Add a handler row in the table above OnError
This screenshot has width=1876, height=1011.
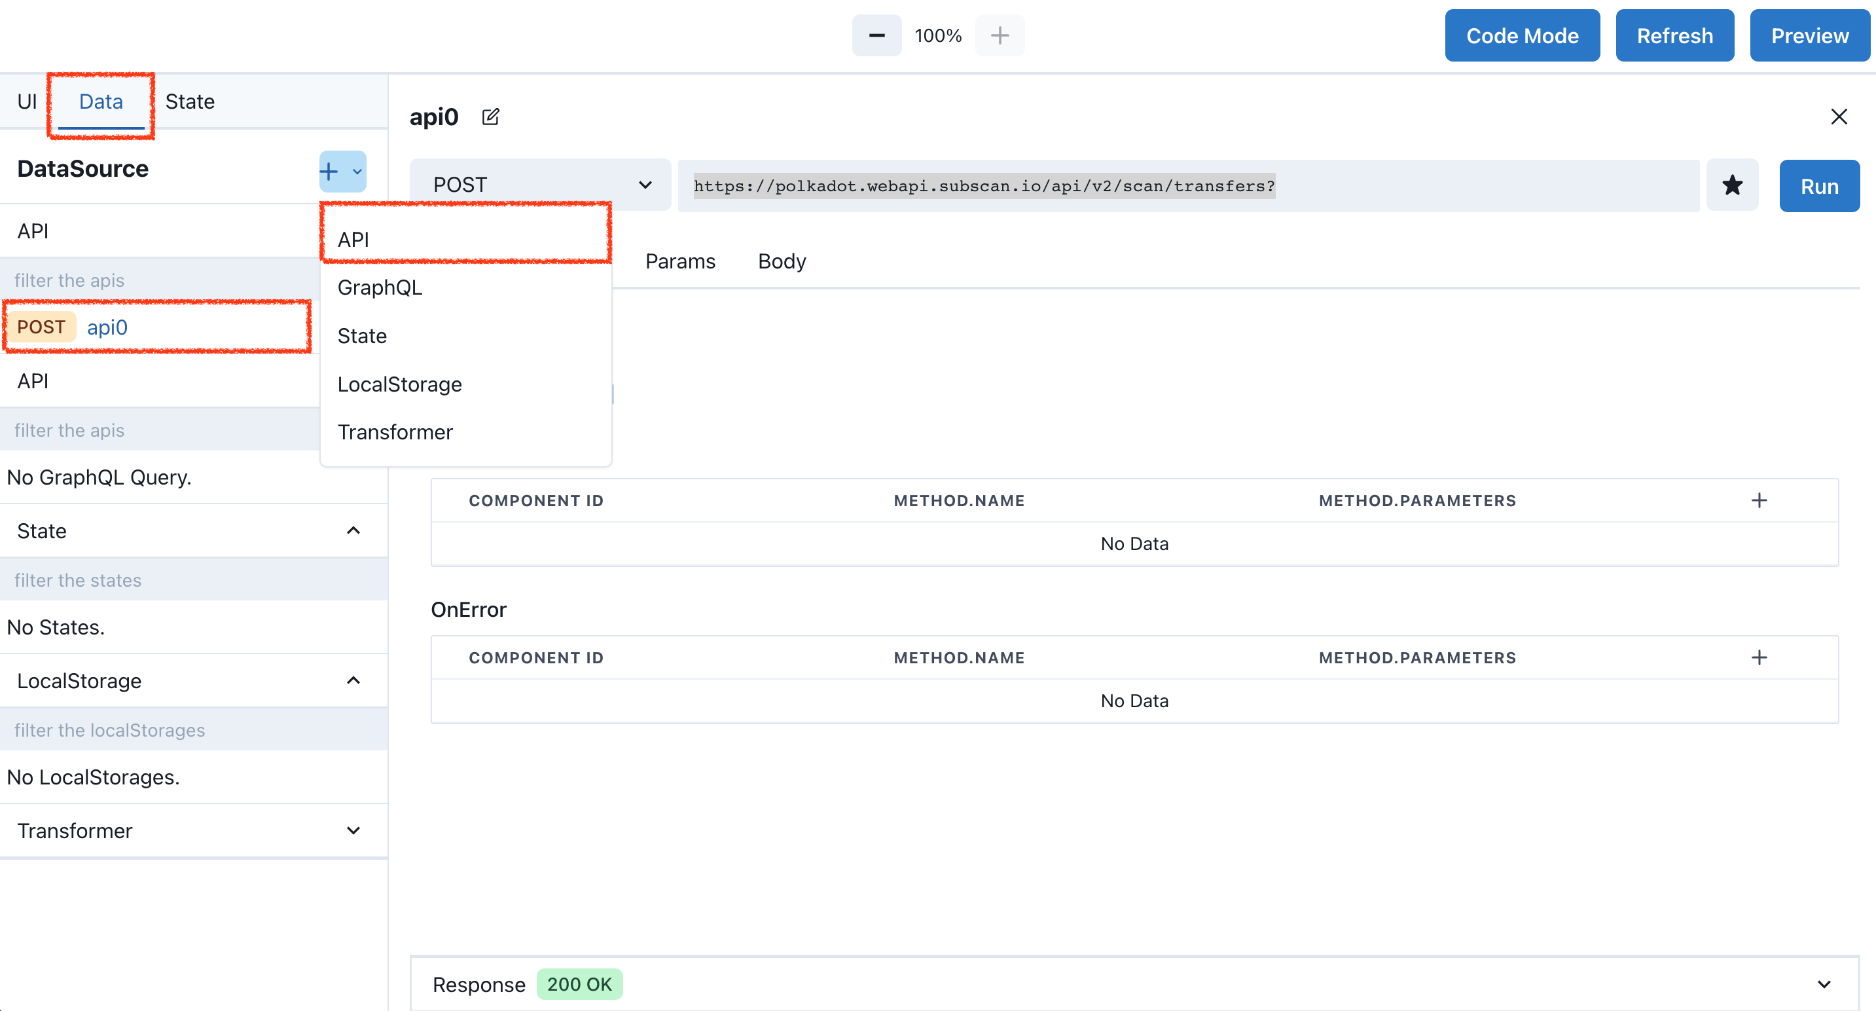1759,500
